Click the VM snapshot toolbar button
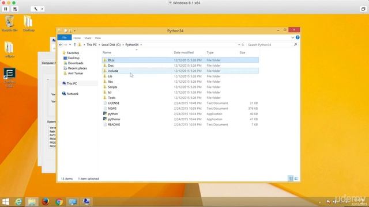The width and height of the screenshot is (369, 207). pyautogui.click(x=15, y=9)
